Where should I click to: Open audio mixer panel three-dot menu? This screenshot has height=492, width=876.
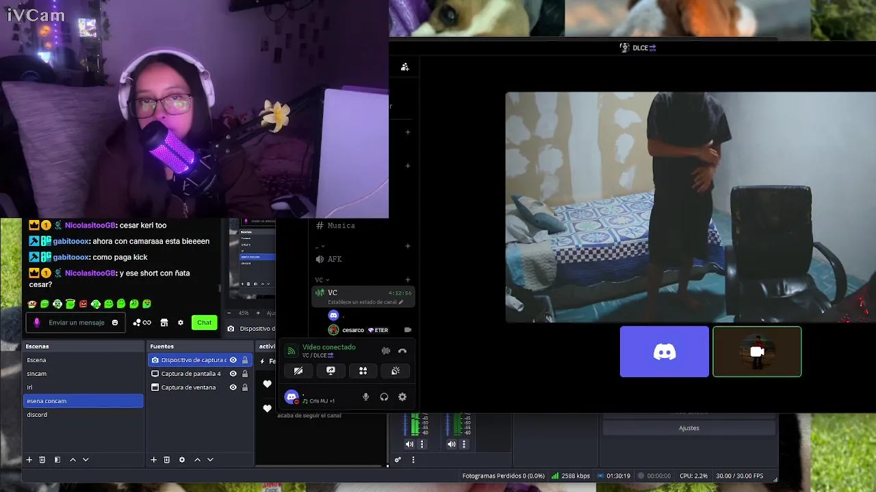413,460
